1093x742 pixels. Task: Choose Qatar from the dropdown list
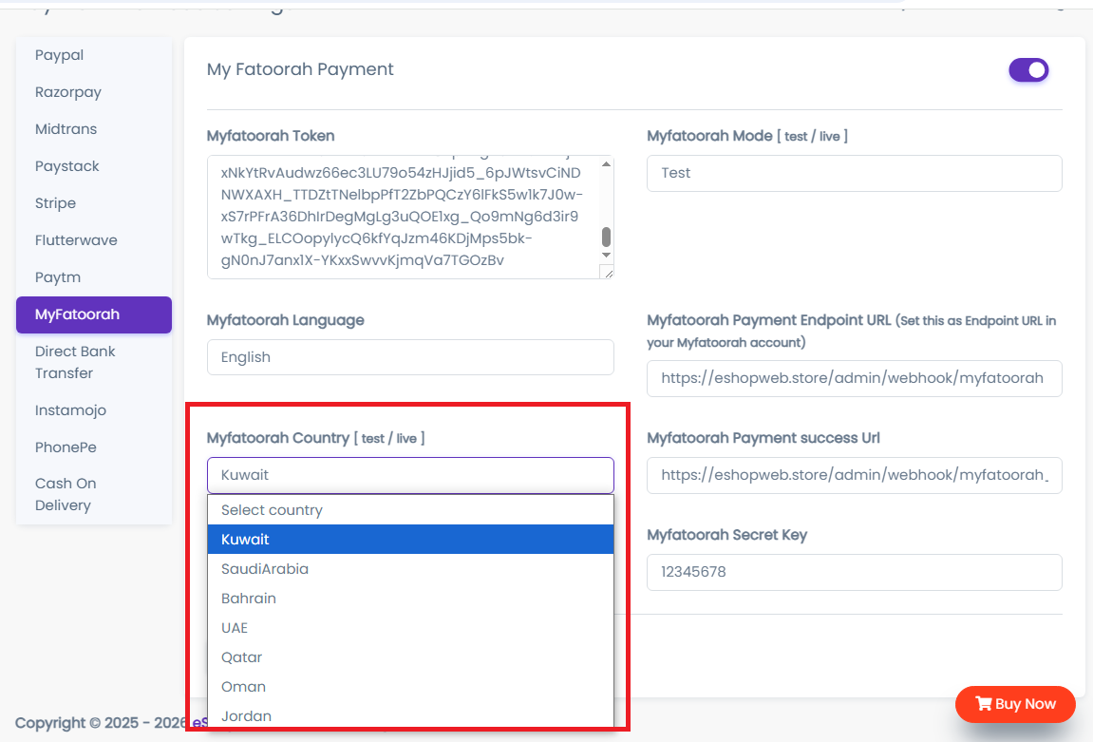coord(410,656)
